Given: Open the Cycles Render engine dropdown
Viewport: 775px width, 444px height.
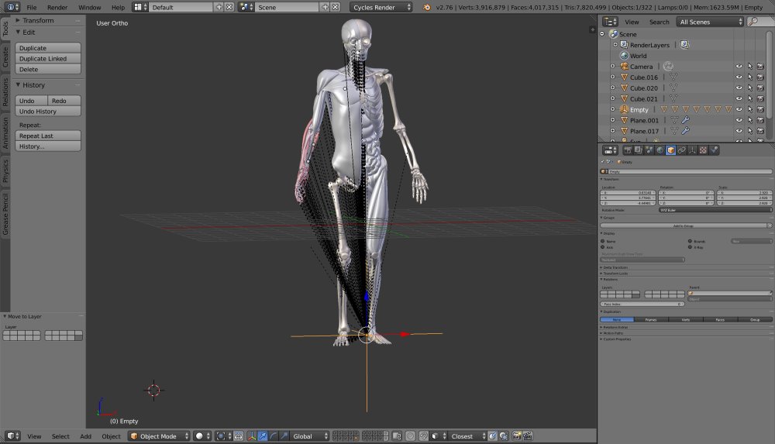Looking at the screenshot, I should (381, 8).
